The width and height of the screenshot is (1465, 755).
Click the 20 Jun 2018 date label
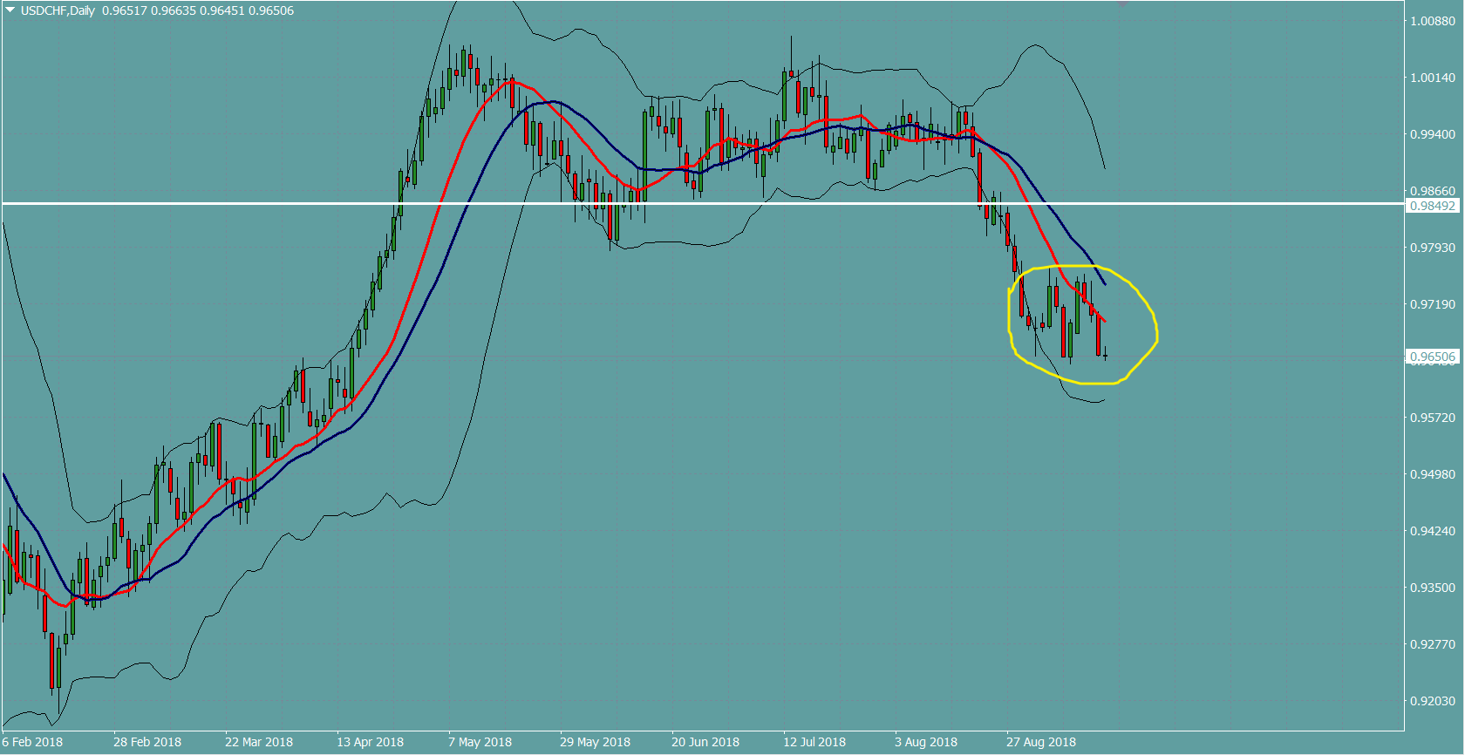click(x=705, y=742)
